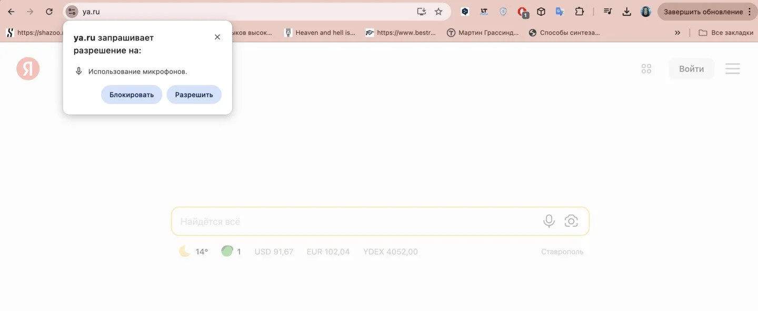Close the microphone permission popup
The image size is (758, 311).
[x=217, y=37]
